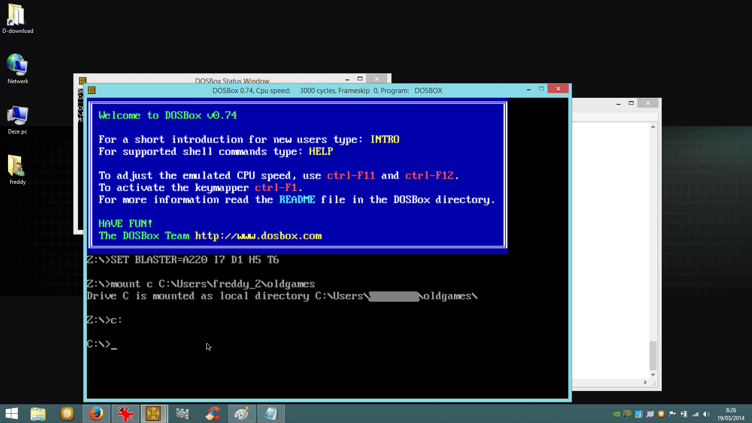Open the clock showing 8:26 19/03/2014
The image size is (752, 423).
[x=731, y=414]
